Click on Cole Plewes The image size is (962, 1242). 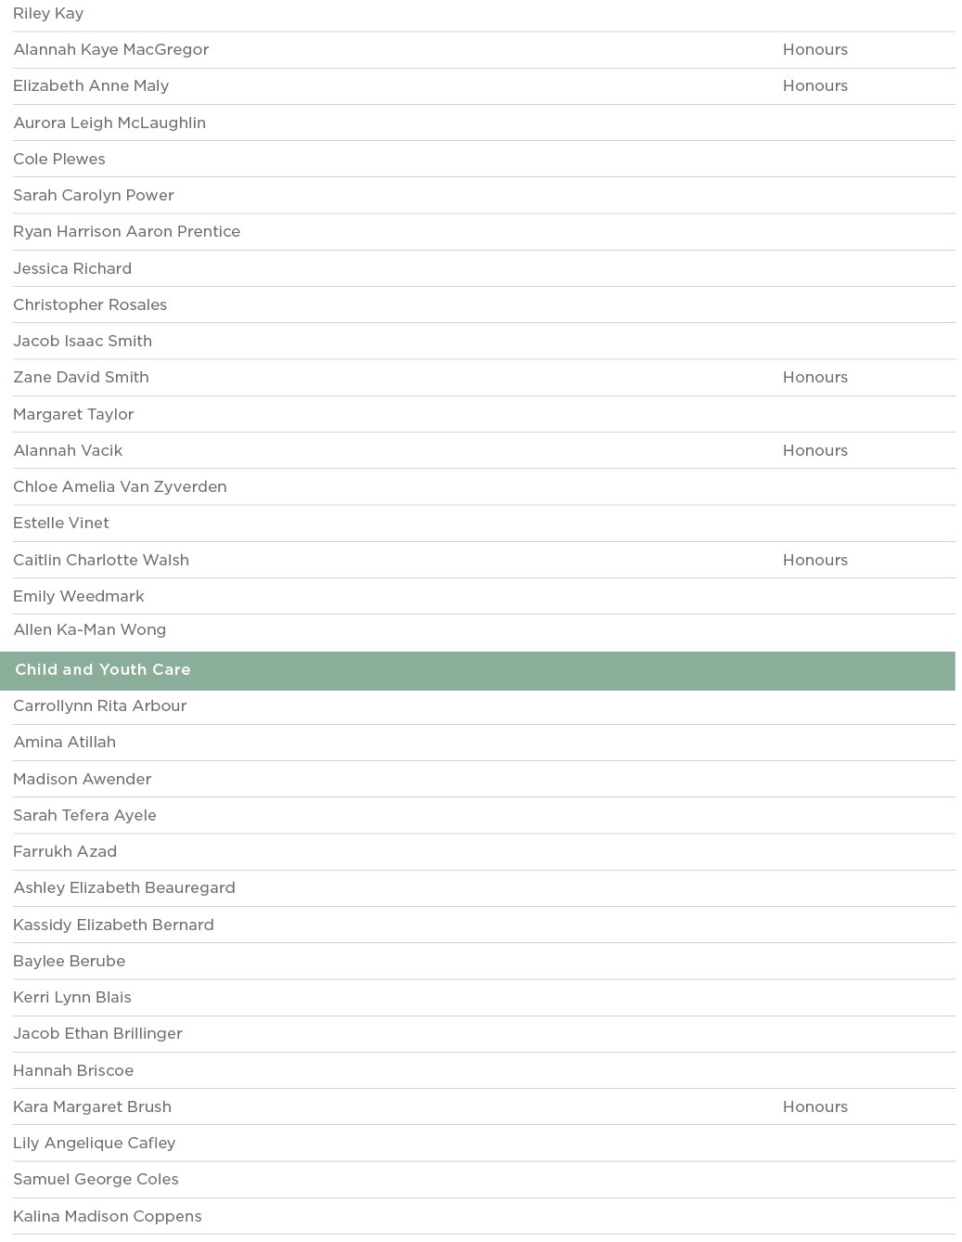[59, 159]
